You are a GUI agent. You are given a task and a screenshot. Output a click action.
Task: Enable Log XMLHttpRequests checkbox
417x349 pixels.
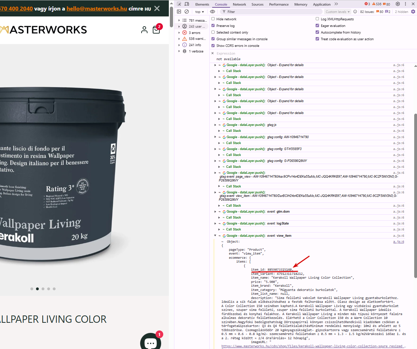[x=317, y=19]
